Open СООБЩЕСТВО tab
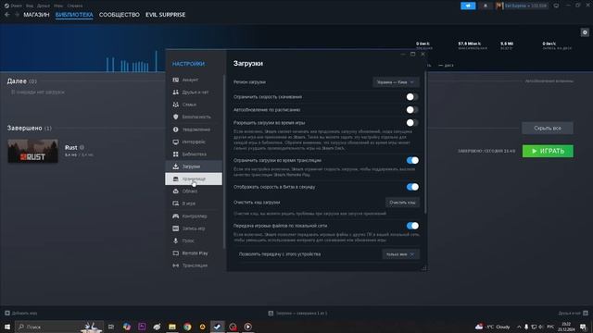This screenshot has height=333, width=593. point(120,15)
